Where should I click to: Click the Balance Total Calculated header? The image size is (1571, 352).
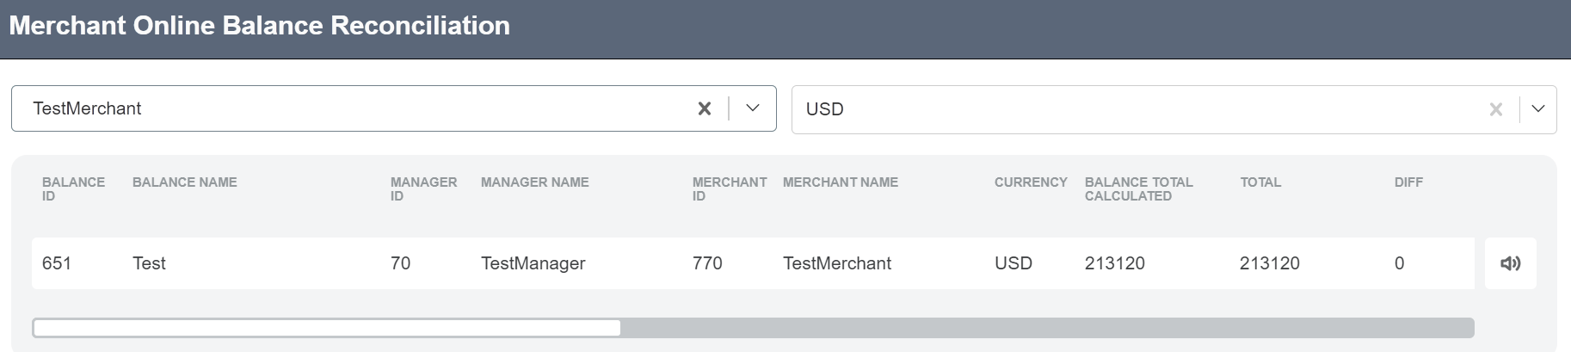[x=1138, y=188]
